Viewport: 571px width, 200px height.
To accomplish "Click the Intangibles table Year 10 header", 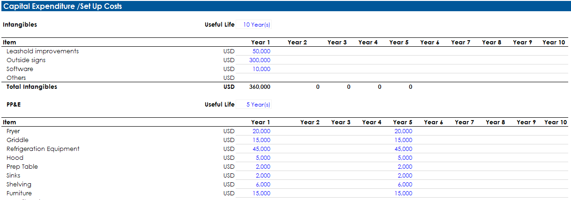I will pos(554,43).
